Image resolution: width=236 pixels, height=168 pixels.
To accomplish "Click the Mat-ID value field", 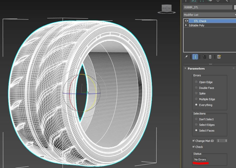I will point(220,141).
